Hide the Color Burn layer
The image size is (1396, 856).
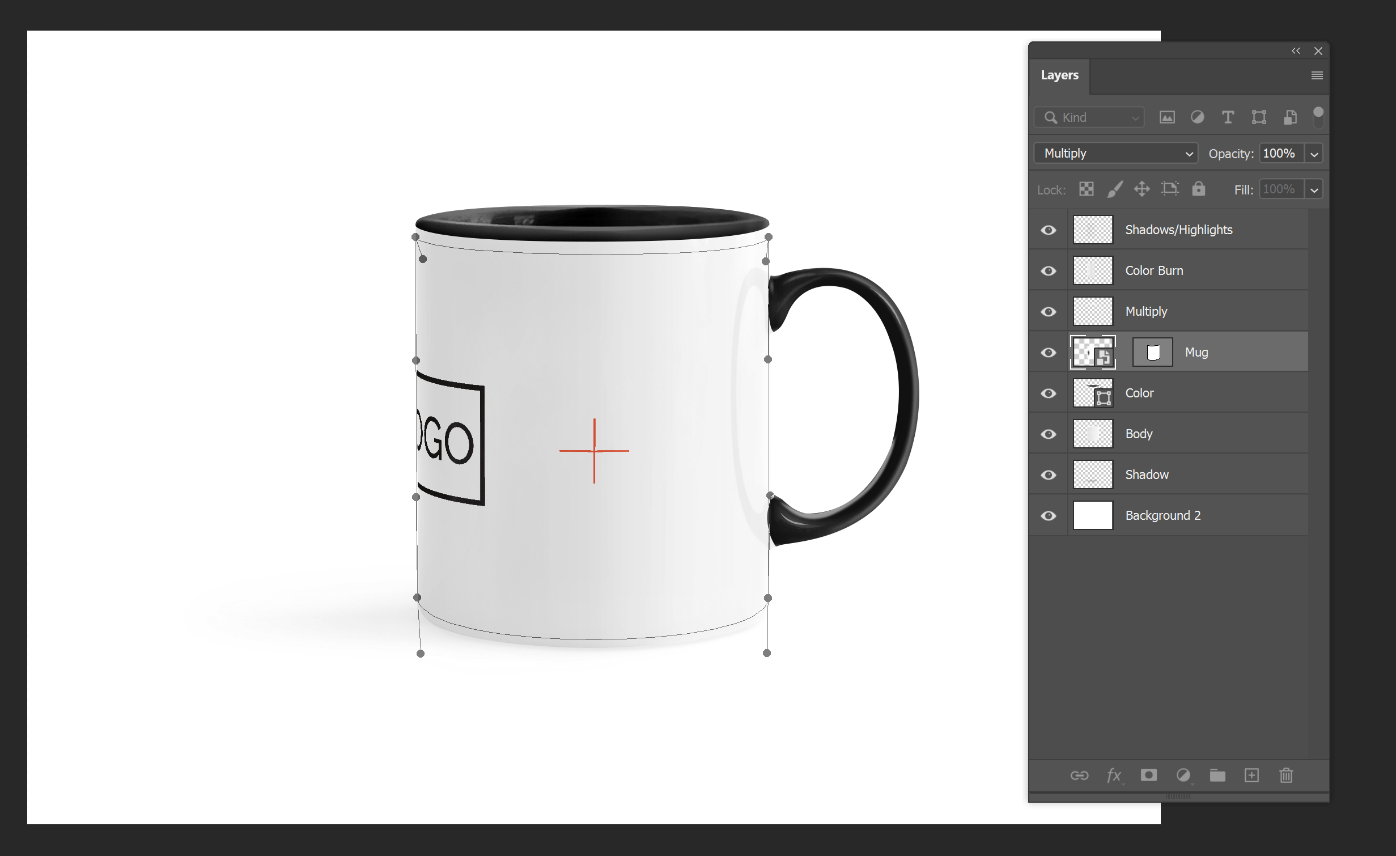click(x=1049, y=270)
